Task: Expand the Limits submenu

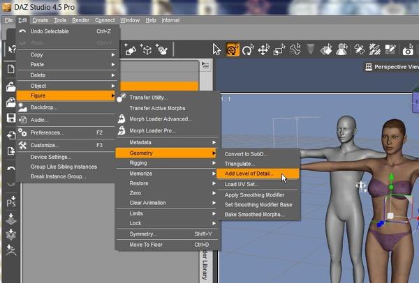Action: click(x=166, y=214)
